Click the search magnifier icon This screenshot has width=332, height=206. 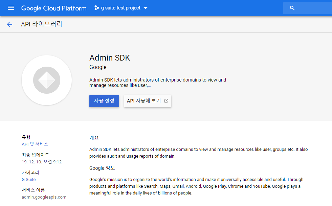pyautogui.click(x=292, y=8)
